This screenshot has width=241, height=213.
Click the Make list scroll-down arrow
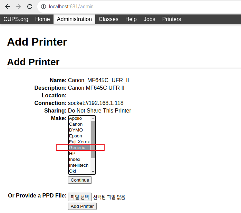[x=93, y=172]
